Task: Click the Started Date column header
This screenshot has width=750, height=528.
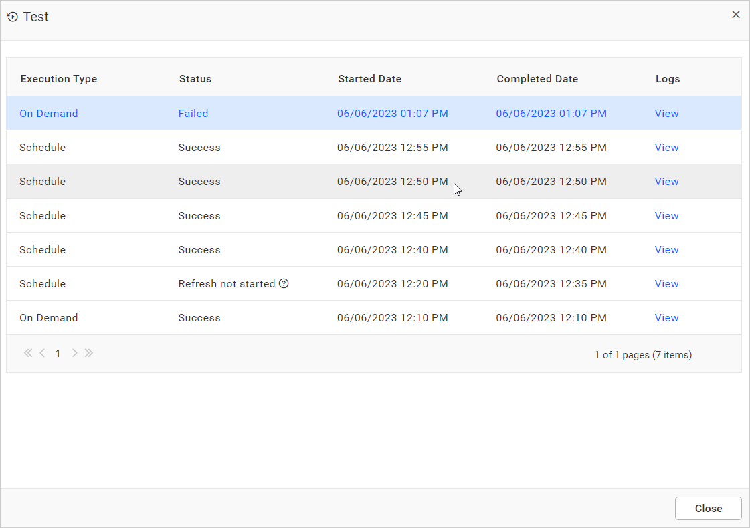Action: 369,79
